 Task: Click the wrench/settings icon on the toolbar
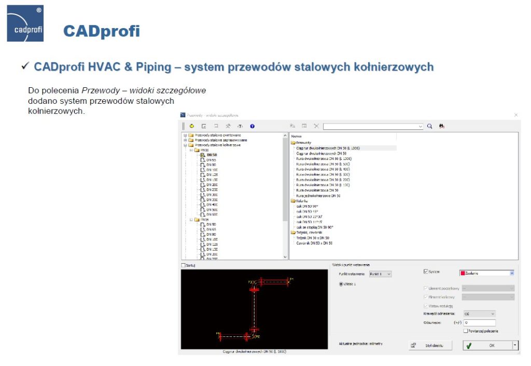point(228,126)
